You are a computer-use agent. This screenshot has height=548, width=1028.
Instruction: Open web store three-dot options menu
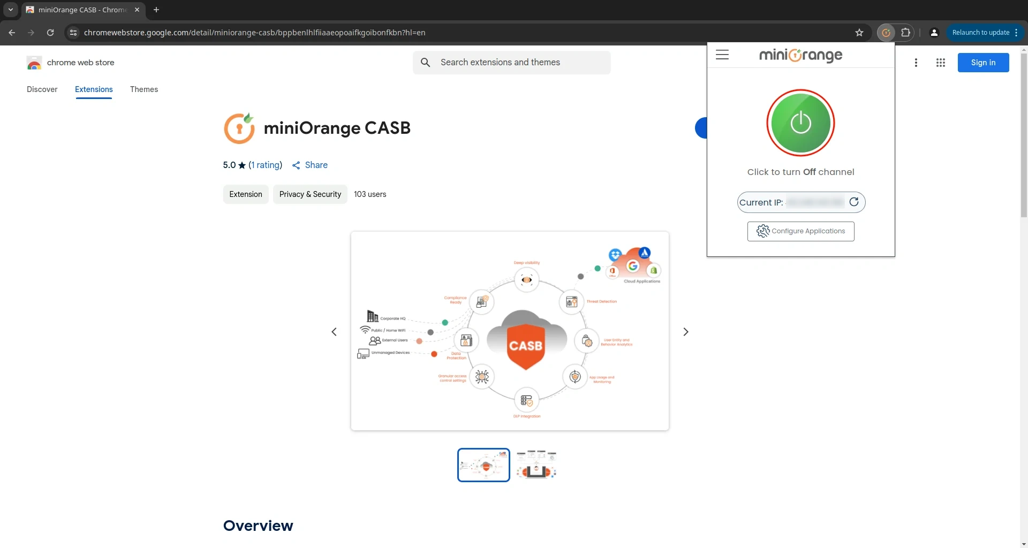(916, 63)
